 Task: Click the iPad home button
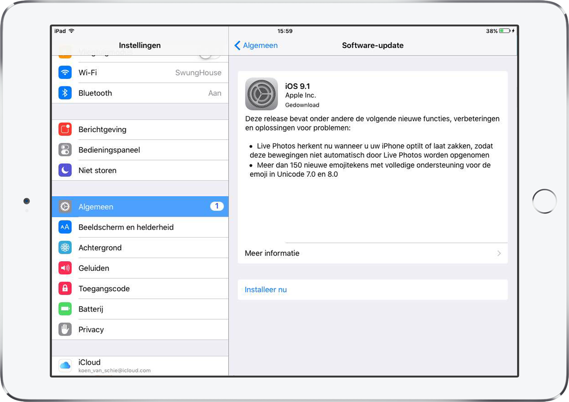[x=544, y=201]
